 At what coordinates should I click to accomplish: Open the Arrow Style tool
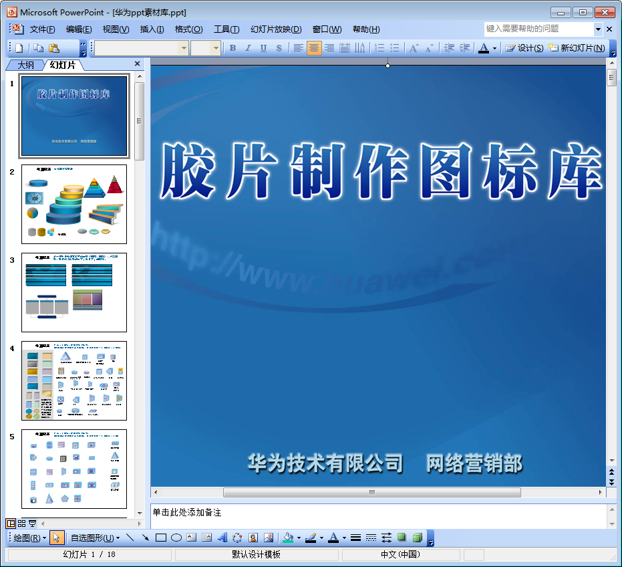click(x=386, y=538)
